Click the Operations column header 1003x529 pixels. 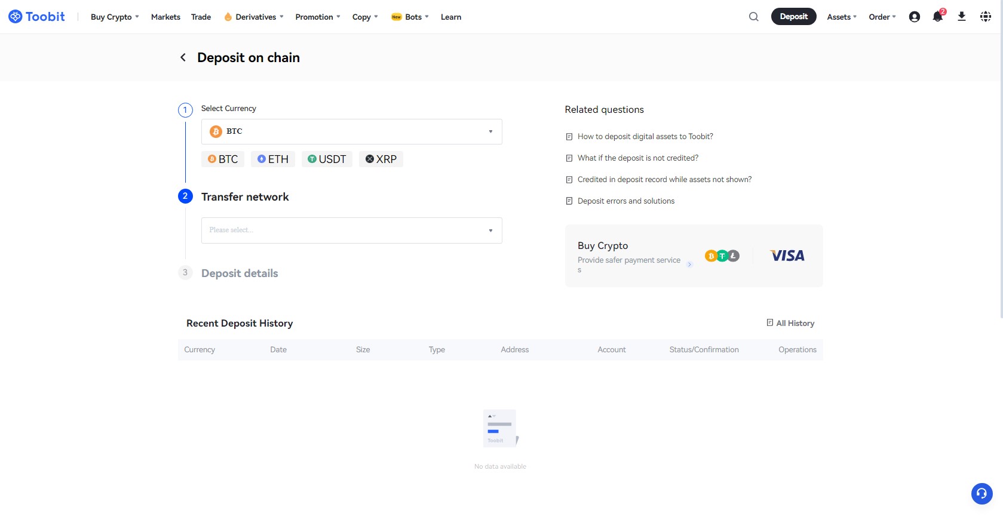(x=797, y=350)
